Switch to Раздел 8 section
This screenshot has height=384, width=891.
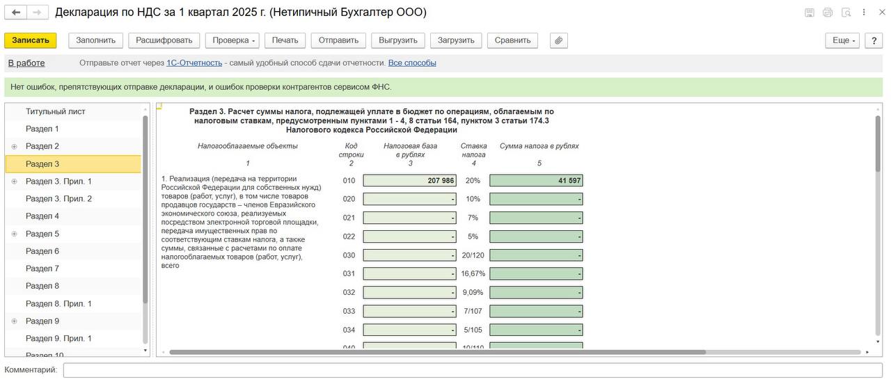[x=42, y=286]
